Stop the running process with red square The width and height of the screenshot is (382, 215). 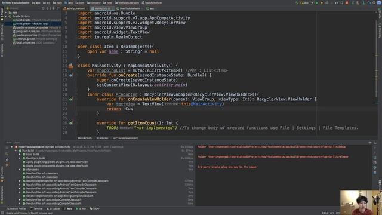click(x=347, y=3)
